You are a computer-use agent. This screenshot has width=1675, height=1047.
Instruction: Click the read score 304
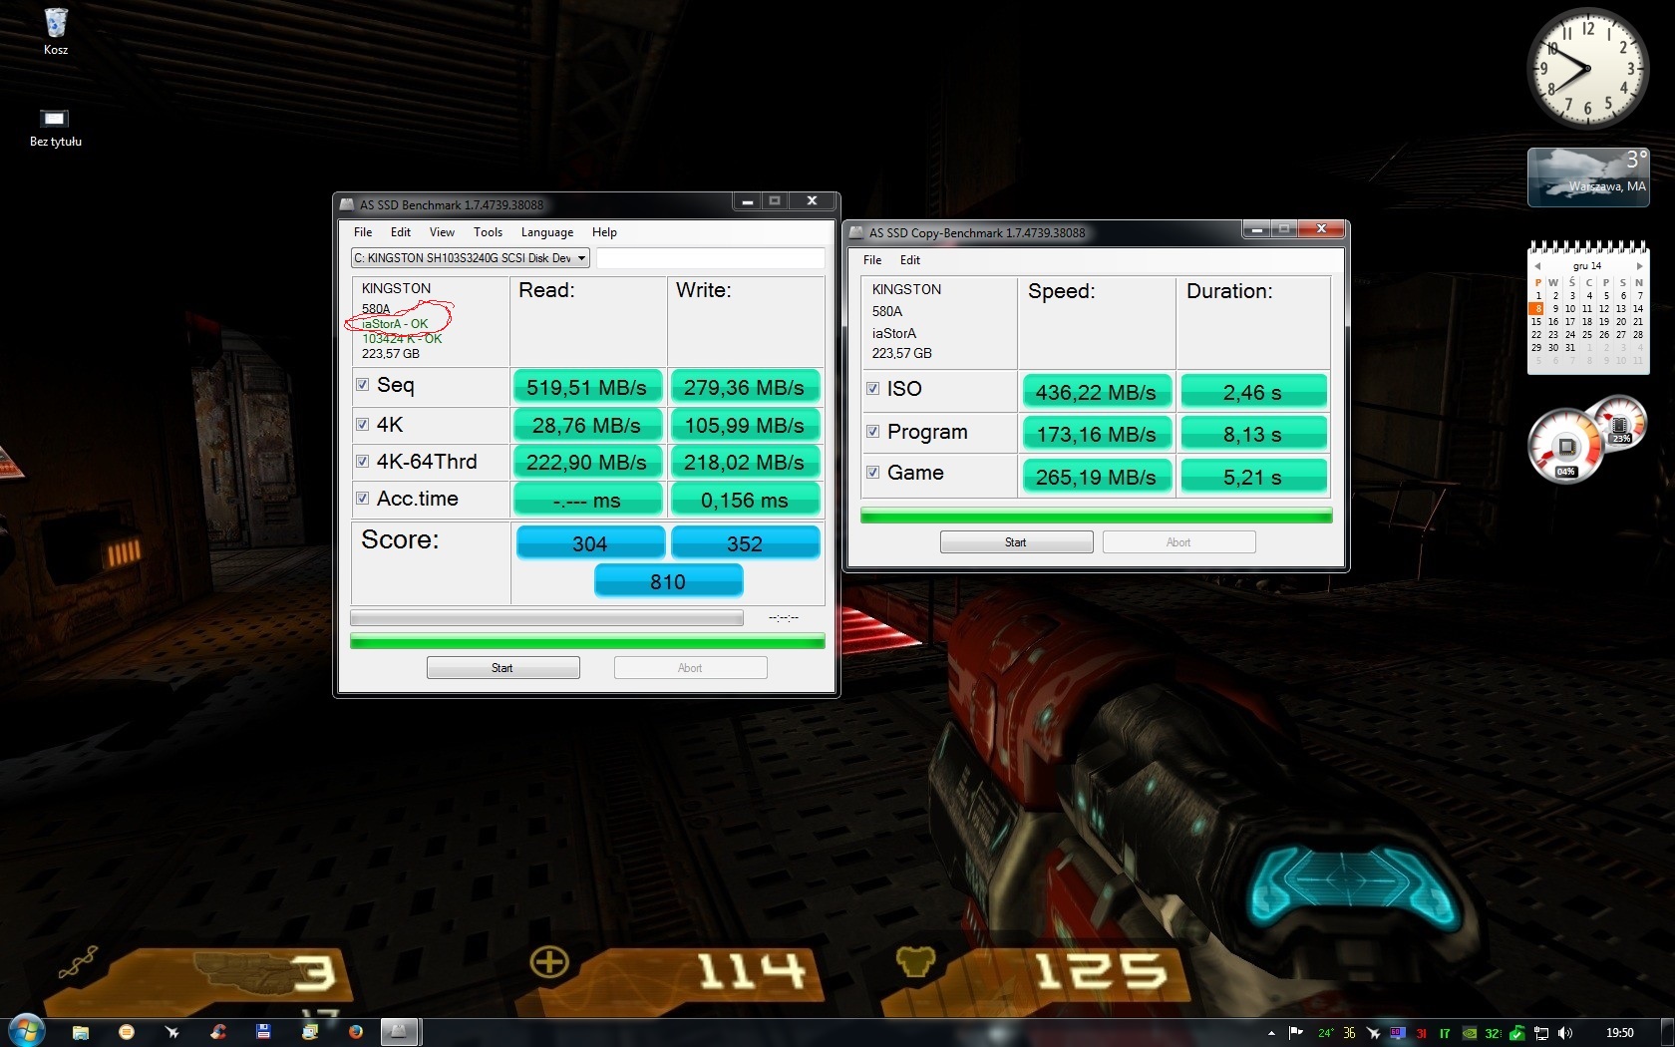pos(589,543)
